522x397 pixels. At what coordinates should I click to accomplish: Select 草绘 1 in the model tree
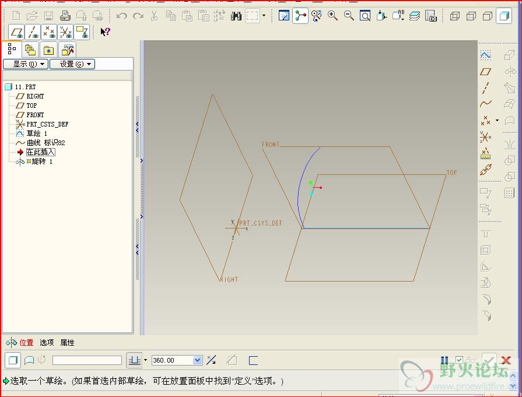point(36,133)
